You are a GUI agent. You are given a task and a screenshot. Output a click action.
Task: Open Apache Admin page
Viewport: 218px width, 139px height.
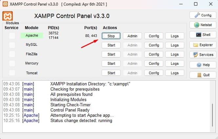pyautogui.click(x=132, y=36)
